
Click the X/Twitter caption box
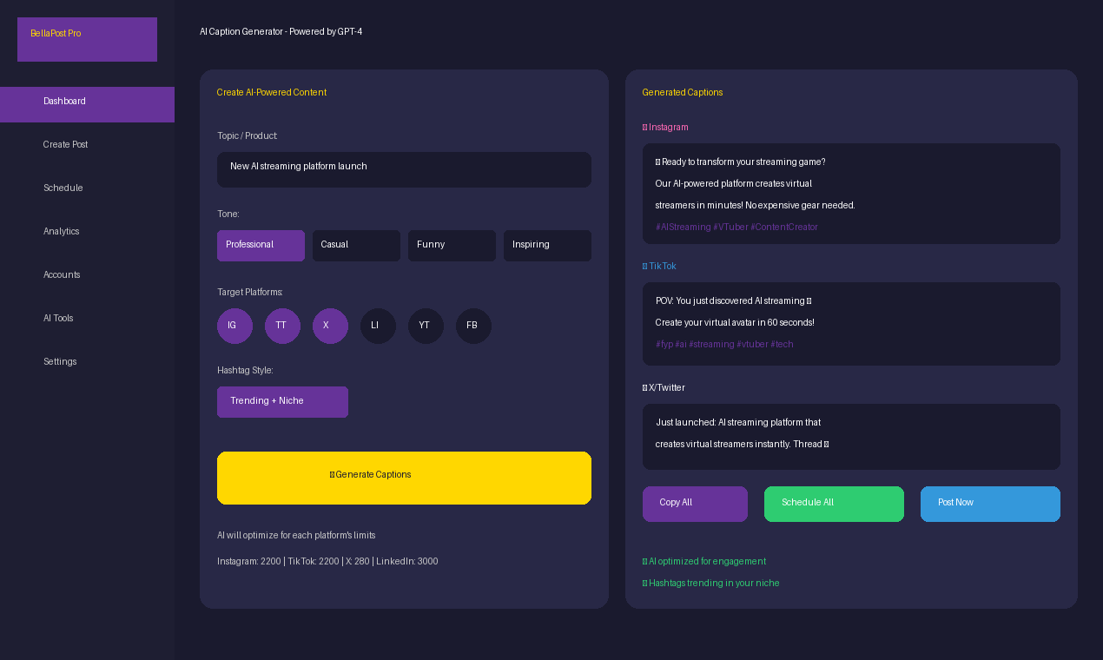click(x=851, y=437)
